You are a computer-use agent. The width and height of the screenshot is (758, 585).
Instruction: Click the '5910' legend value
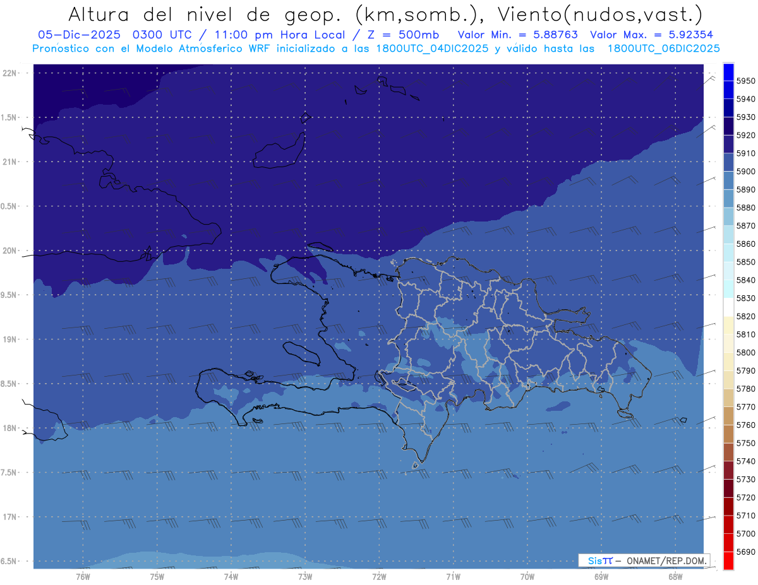point(746,153)
